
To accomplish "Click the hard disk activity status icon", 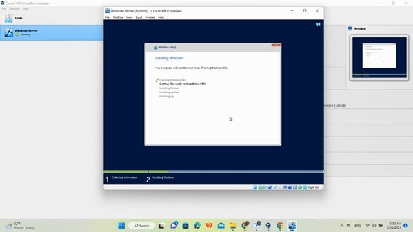I will [255, 188].
